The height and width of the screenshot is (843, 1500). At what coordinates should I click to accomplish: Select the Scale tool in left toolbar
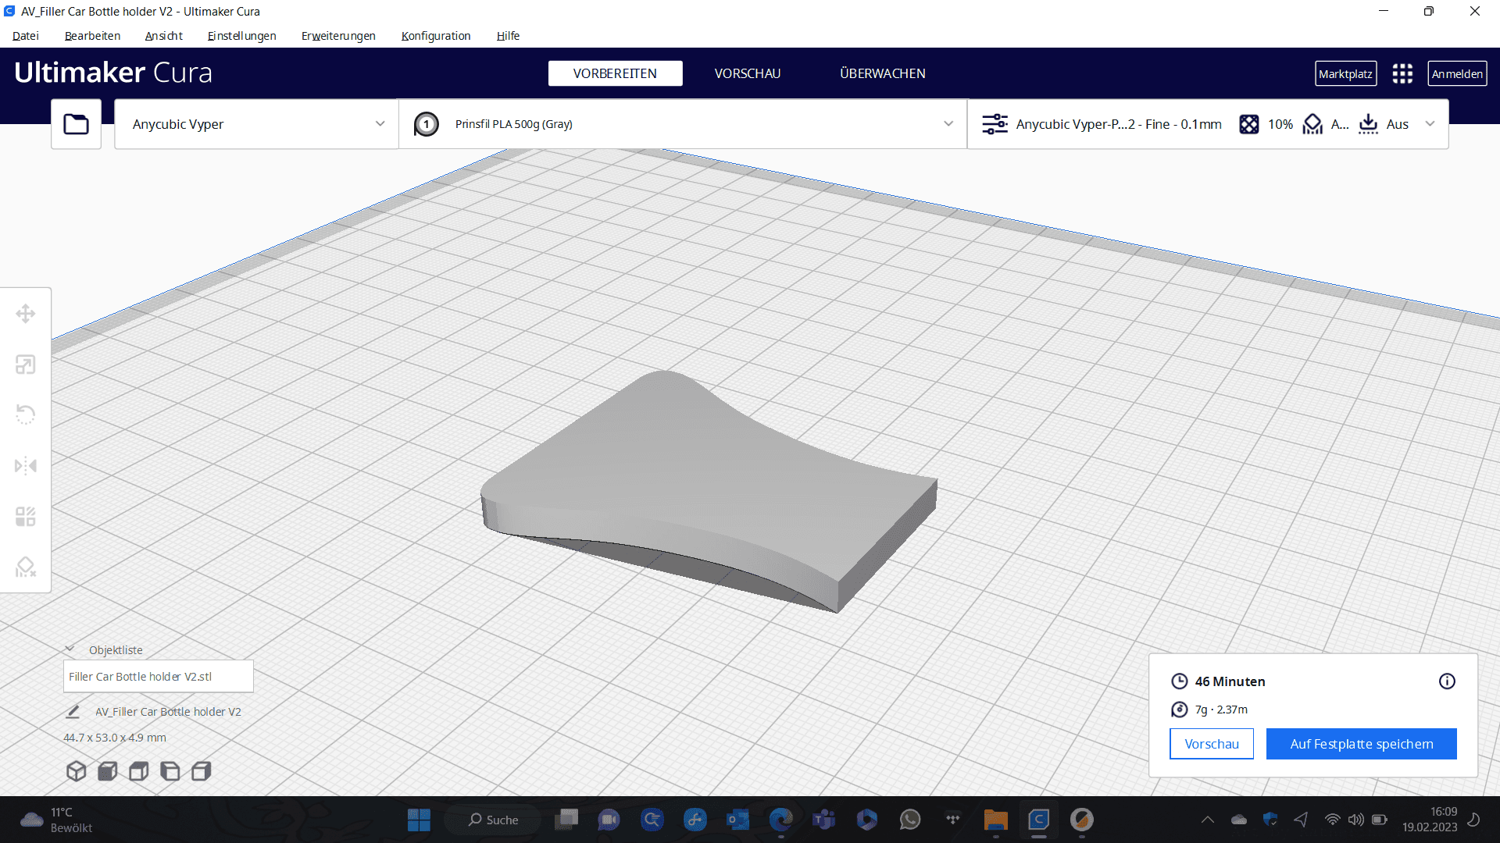(26, 365)
